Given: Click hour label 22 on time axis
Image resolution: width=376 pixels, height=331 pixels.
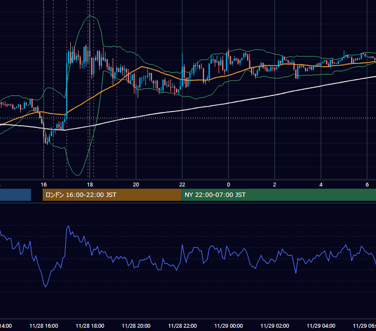Looking at the screenshot, I should pos(182,185).
